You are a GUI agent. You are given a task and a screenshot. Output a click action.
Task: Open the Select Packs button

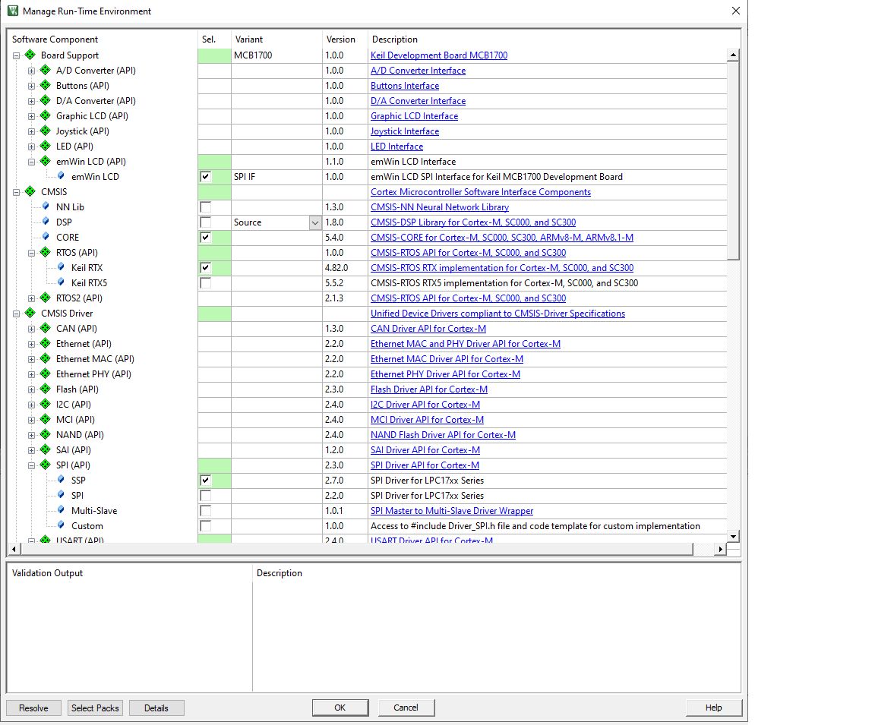[x=95, y=708]
